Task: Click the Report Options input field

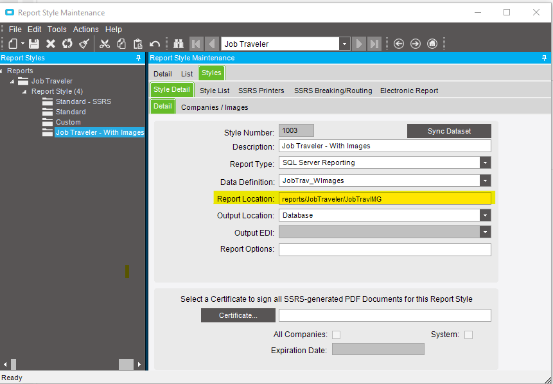Action: coord(385,250)
